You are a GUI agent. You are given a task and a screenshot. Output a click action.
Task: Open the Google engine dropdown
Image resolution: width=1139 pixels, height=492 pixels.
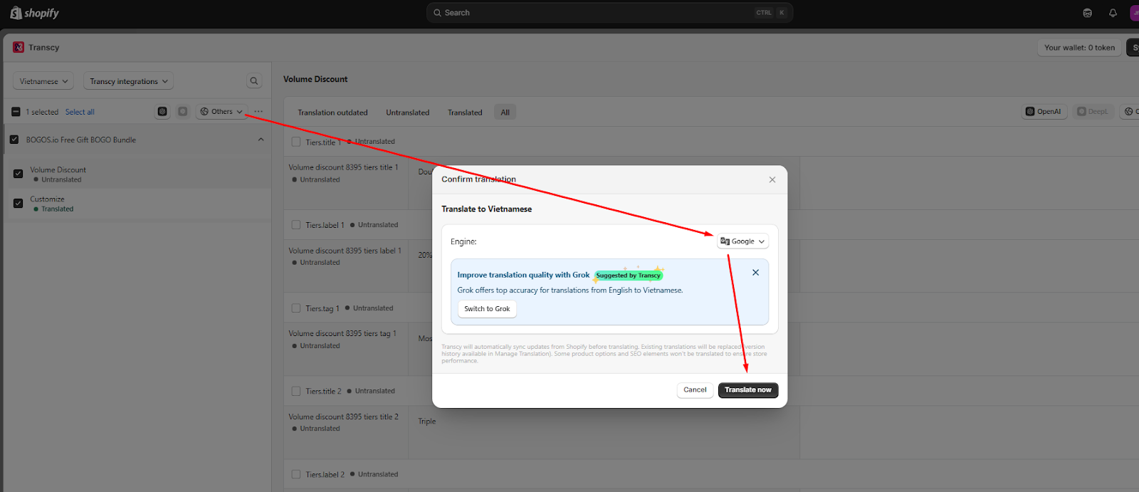coord(742,241)
